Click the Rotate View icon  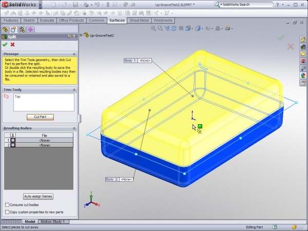pos(174,28)
